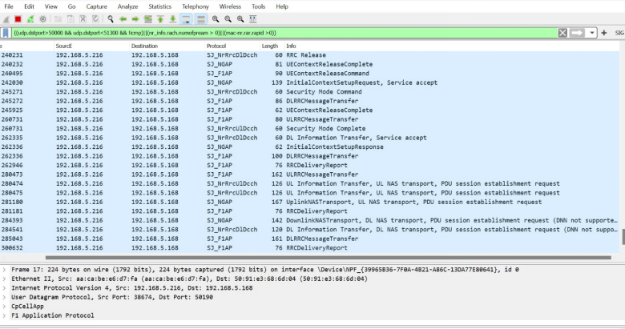
Task: Restart the current capture
Action: pyautogui.click(x=30, y=18)
